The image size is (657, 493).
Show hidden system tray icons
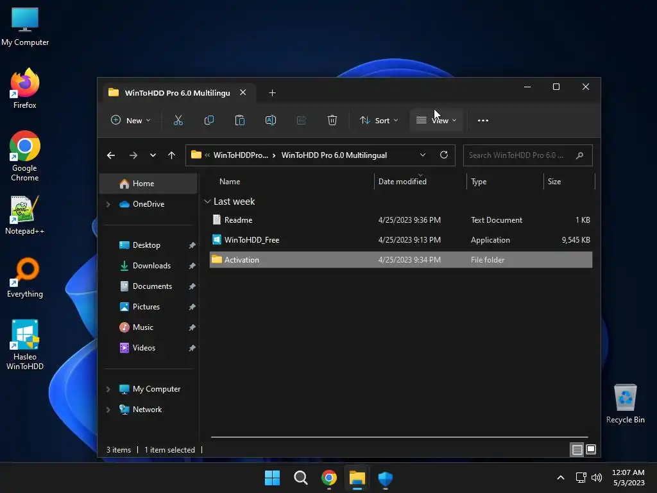(x=561, y=478)
